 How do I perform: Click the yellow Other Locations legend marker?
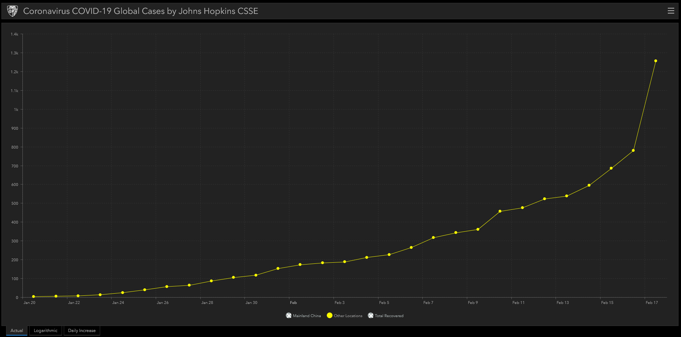click(330, 316)
